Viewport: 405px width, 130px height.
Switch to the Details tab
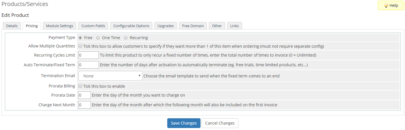click(12, 26)
